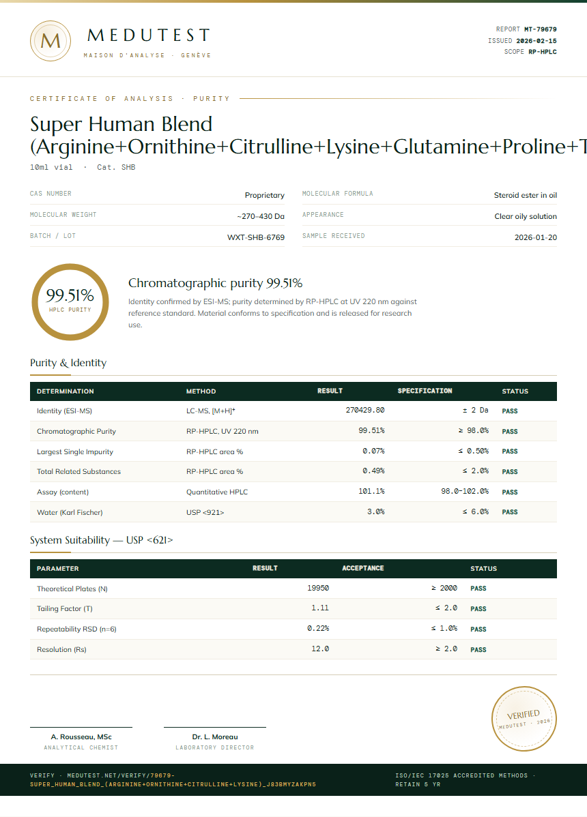Click the MEDUTEST wordmark heading
587x817 pixels.
pyautogui.click(x=149, y=35)
